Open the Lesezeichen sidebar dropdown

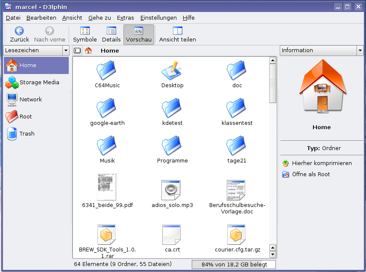coord(66,50)
